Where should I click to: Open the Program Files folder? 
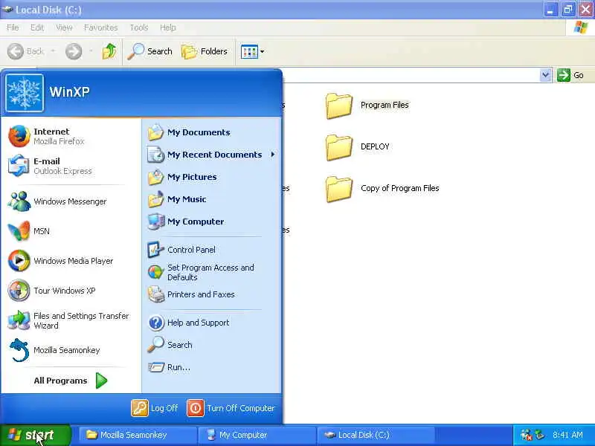(x=367, y=106)
